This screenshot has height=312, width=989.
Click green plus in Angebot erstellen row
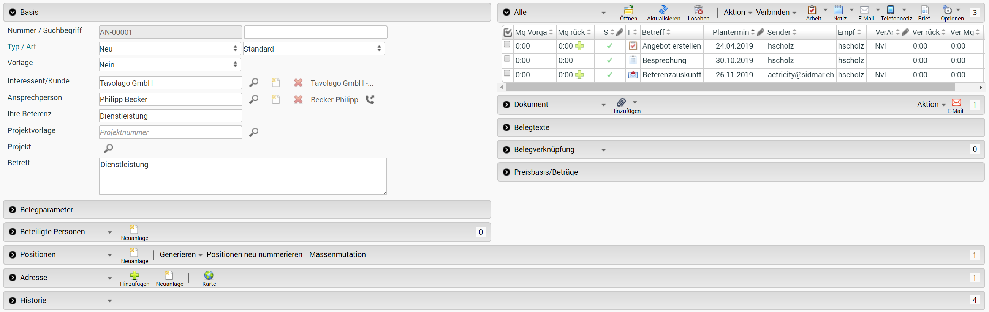click(579, 46)
